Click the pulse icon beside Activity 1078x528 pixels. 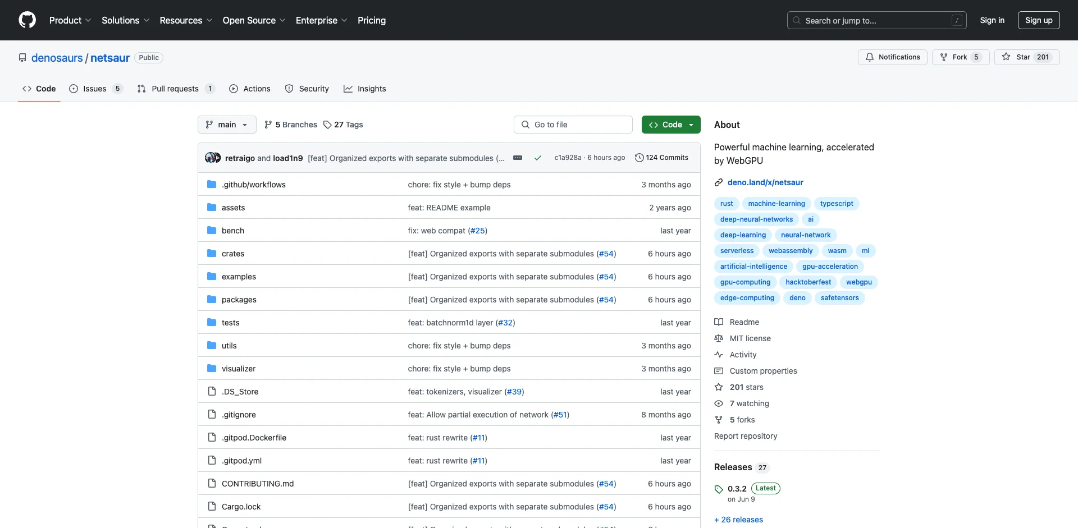719,355
